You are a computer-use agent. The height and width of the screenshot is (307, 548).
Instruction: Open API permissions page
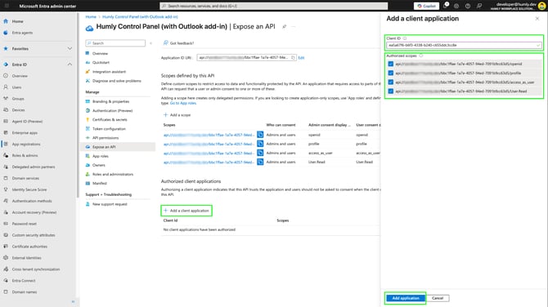click(x=106, y=138)
